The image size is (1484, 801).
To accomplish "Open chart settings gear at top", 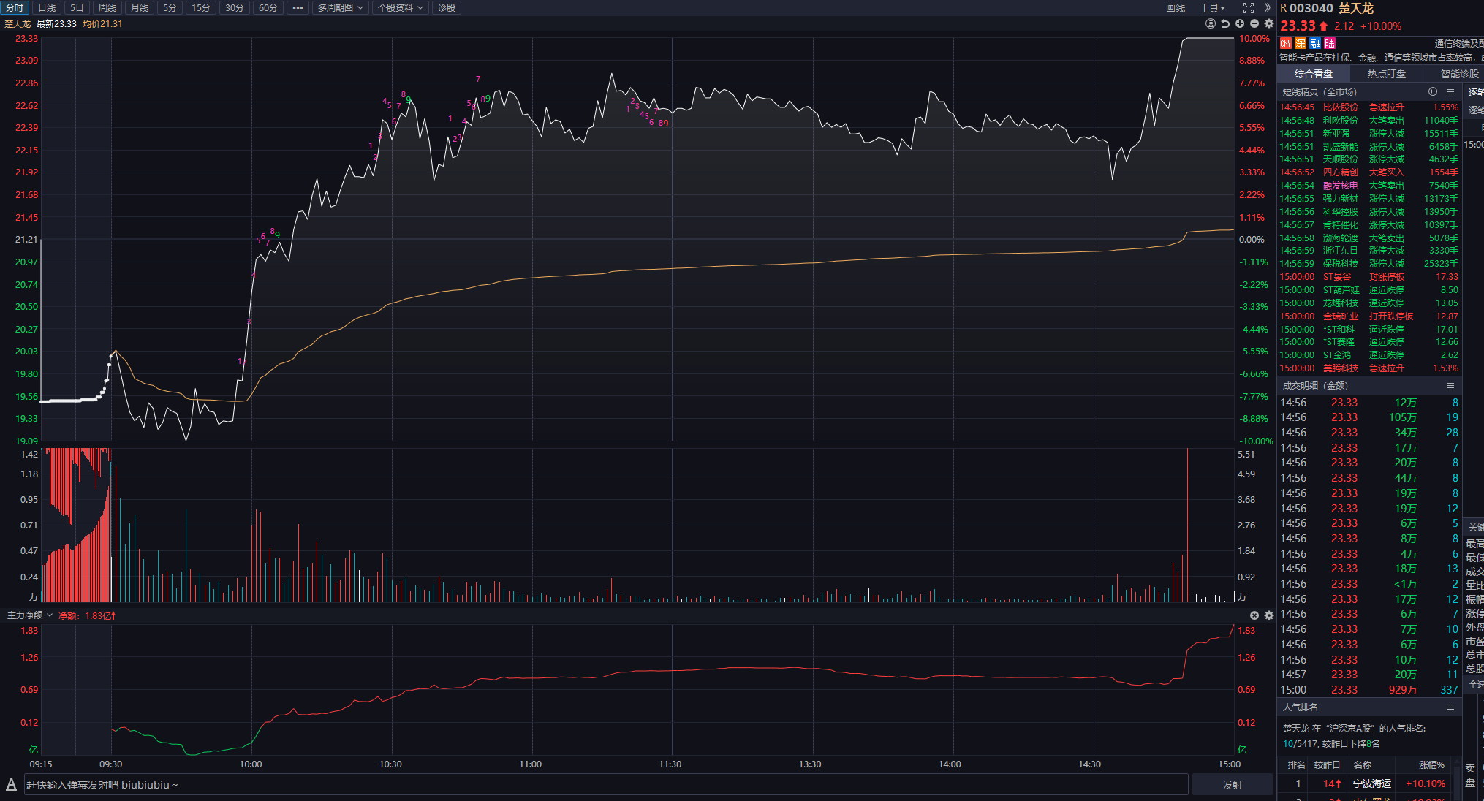I will pyautogui.click(x=1269, y=24).
